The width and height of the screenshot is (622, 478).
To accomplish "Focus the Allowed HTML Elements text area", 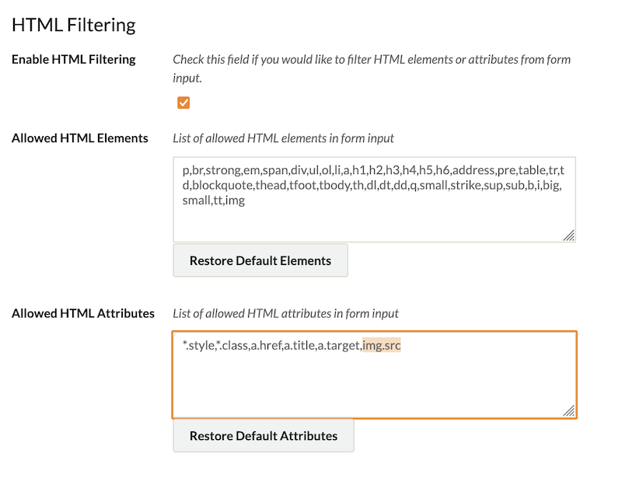I will click(374, 200).
